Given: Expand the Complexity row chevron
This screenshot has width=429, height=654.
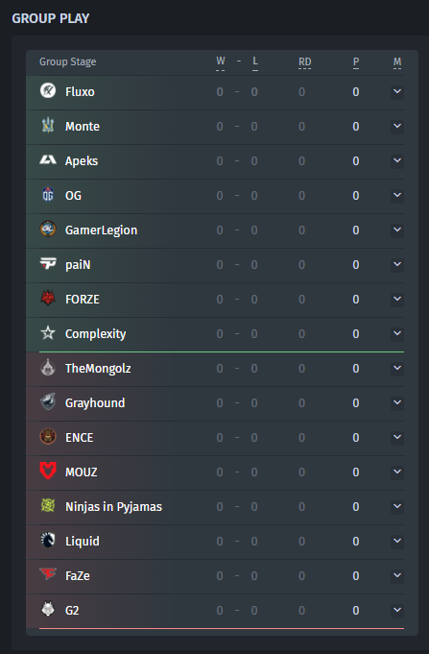Looking at the screenshot, I should point(397,333).
